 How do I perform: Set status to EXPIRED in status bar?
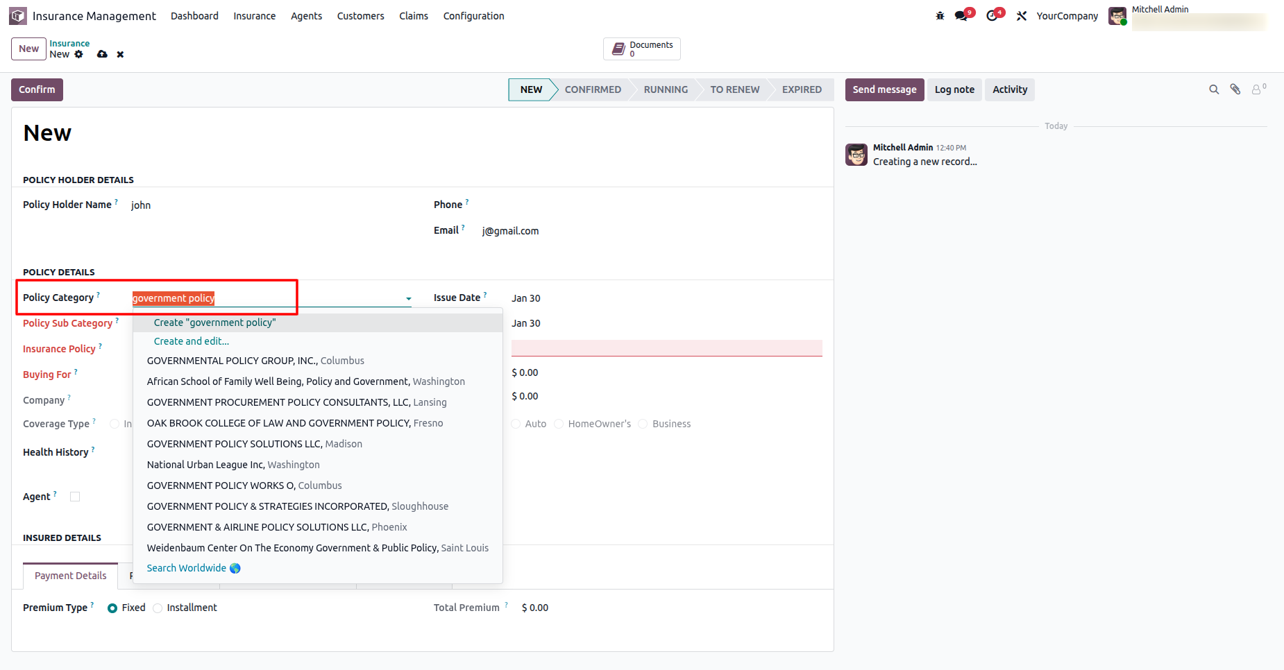coord(802,89)
